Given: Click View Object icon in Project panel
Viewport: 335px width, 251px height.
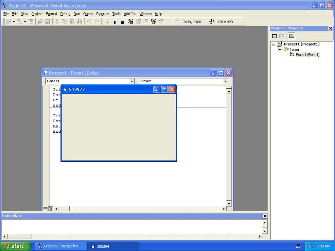Looking at the screenshot, I should point(282,36).
